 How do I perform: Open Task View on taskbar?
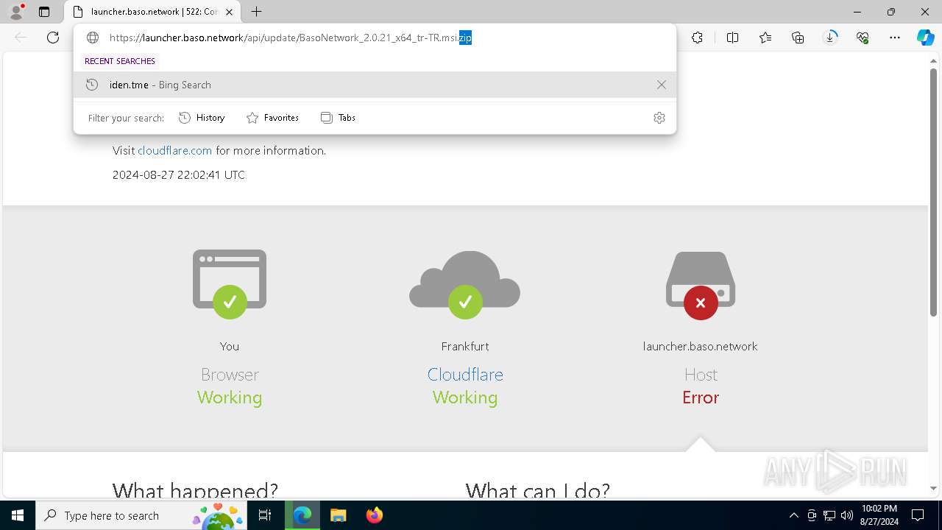[x=266, y=515]
